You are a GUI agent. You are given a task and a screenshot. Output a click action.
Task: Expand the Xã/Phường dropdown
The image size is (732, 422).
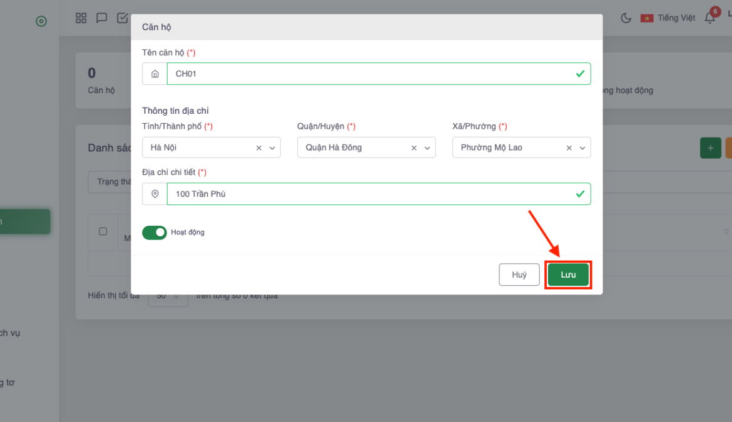(x=582, y=148)
